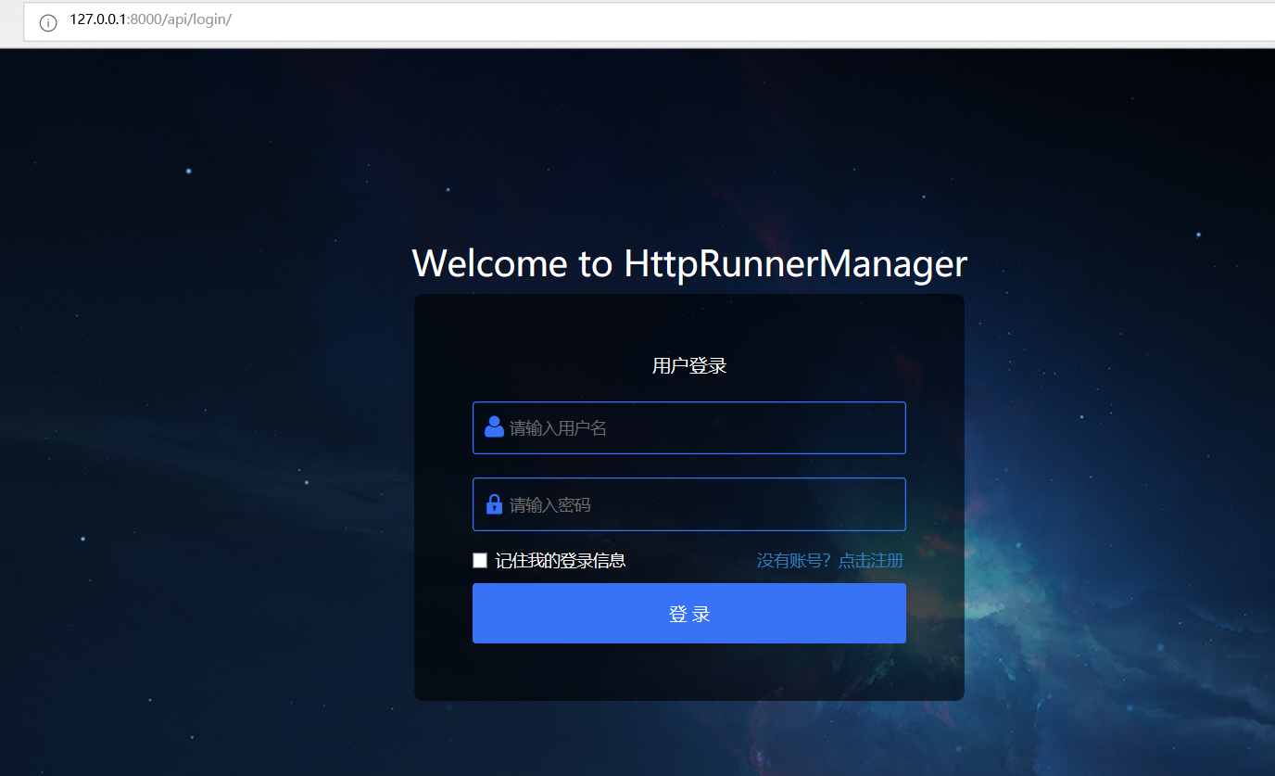Viewport: 1275px width, 776px height.
Task: Click the padlock icon in password field
Action: click(x=494, y=504)
